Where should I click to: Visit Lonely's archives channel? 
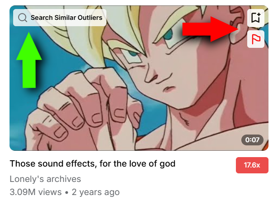(x=45, y=179)
